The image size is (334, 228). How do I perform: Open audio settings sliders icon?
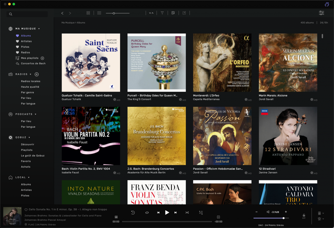(321, 13)
